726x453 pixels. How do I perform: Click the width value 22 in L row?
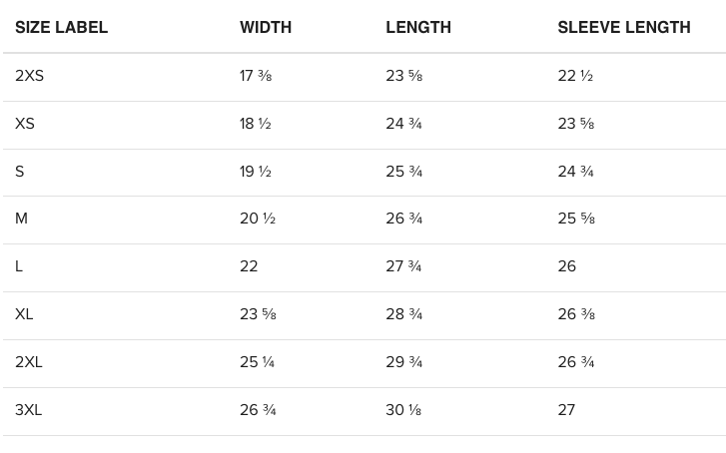pos(249,266)
